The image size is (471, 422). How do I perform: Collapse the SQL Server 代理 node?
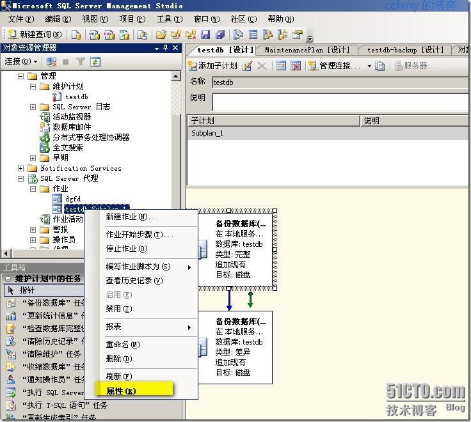[20, 178]
